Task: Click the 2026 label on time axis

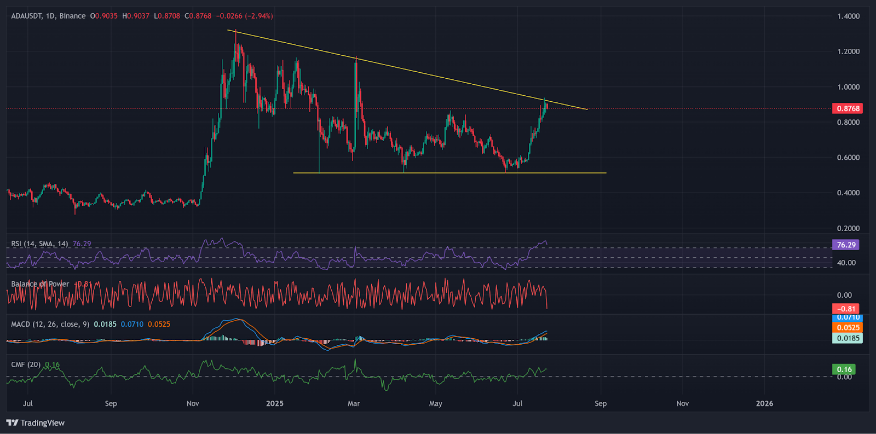Action: click(x=764, y=403)
